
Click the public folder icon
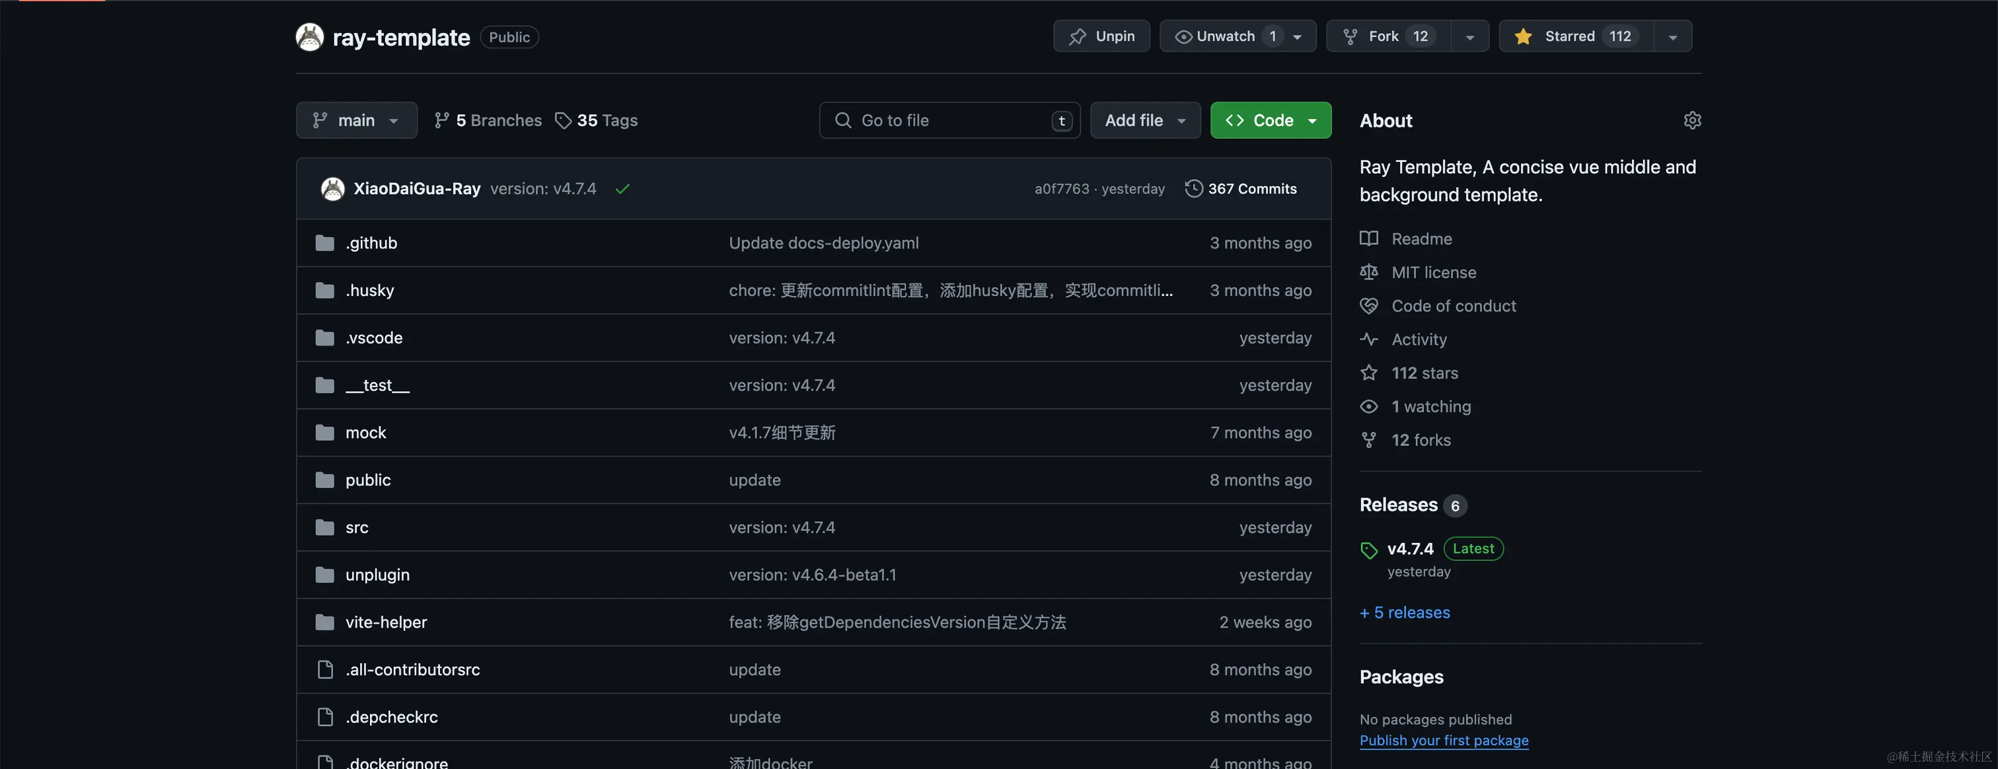click(x=325, y=480)
